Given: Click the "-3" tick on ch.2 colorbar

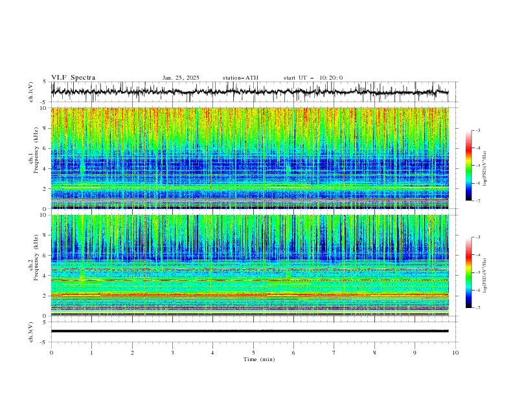Looking at the screenshot, I should tap(477, 237).
